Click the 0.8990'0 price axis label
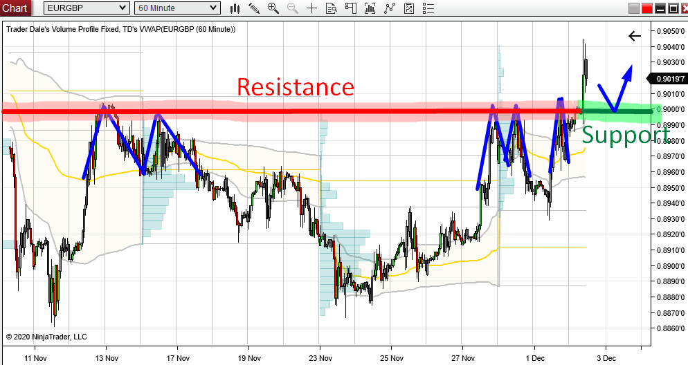 pos(670,125)
